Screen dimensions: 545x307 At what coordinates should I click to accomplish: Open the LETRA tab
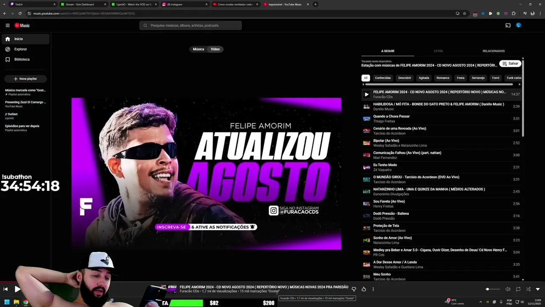(438, 51)
